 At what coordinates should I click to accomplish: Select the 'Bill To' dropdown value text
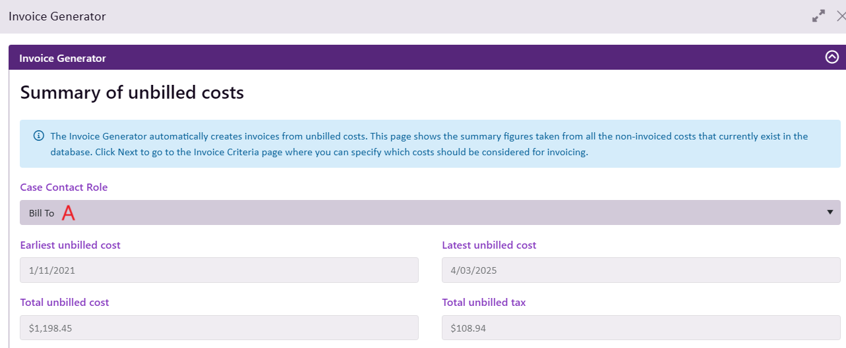(42, 213)
